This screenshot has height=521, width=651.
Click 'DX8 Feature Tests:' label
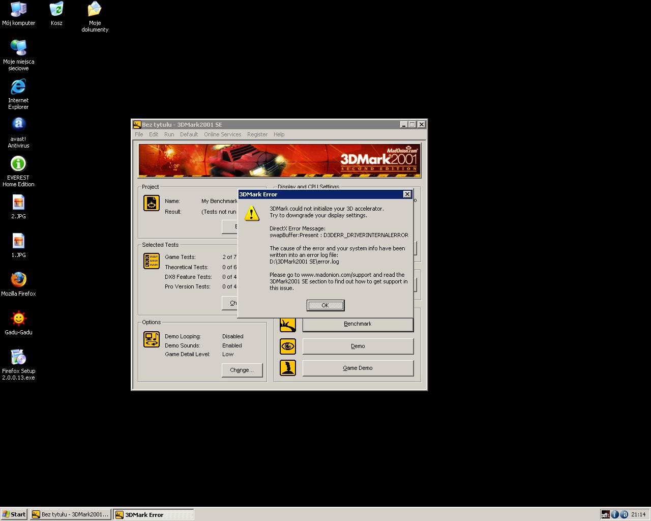click(188, 277)
